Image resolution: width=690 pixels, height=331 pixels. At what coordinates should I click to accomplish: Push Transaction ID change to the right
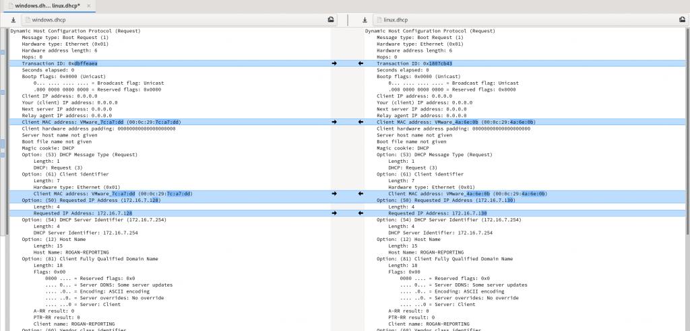pos(334,63)
